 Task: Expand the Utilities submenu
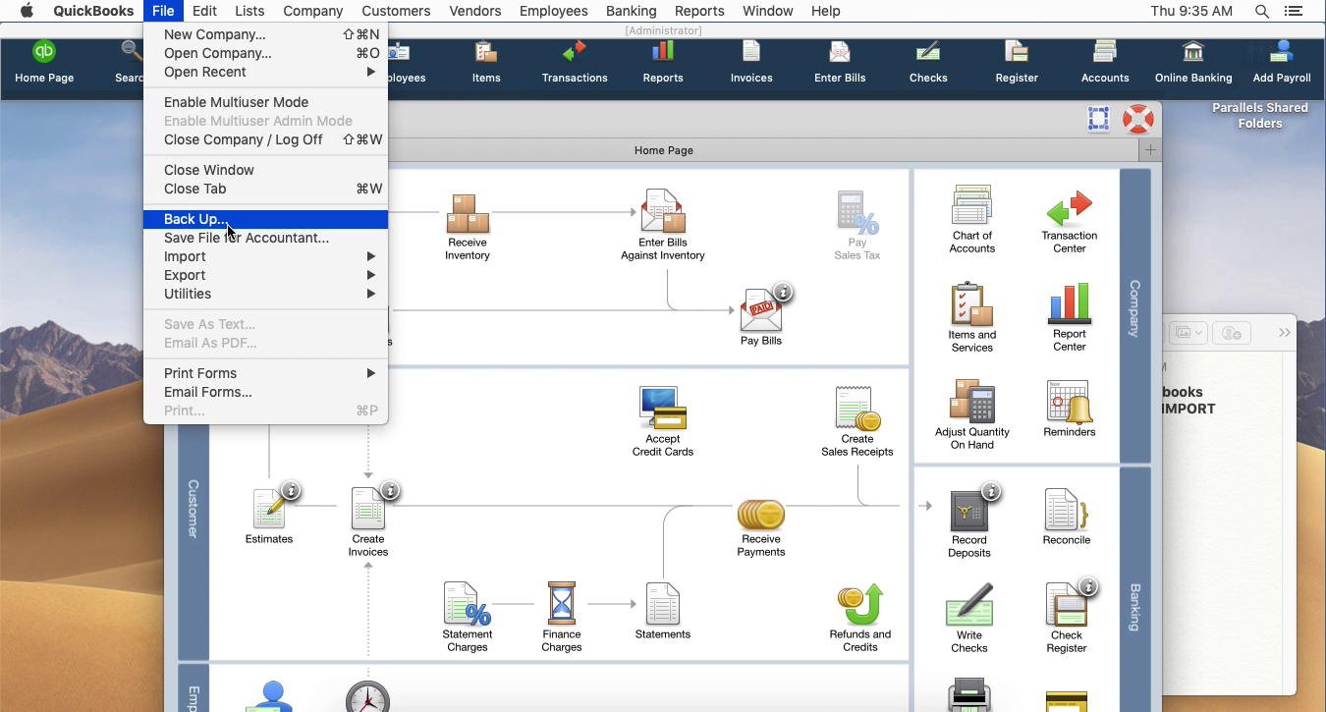[266, 294]
